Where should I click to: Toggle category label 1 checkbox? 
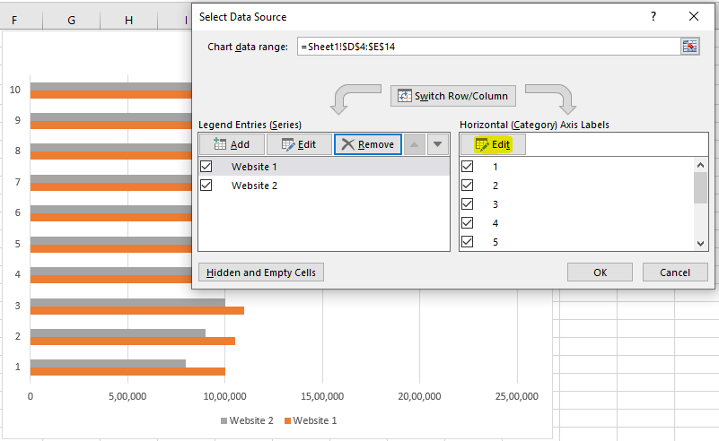(x=467, y=167)
